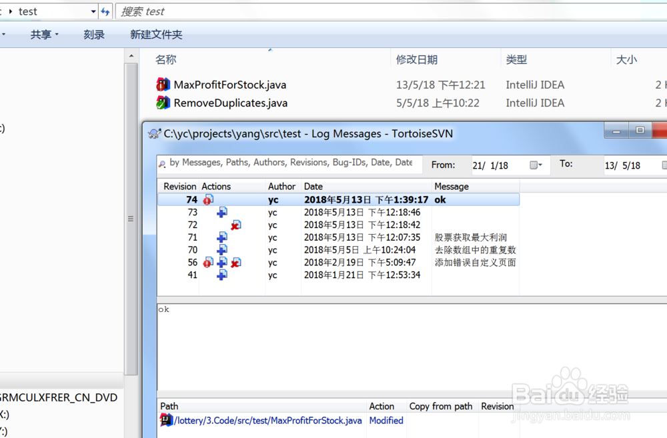The width and height of the screenshot is (667, 438).
Task: Click the search filter magnifier icon in Log Messages
Action: tap(162, 164)
